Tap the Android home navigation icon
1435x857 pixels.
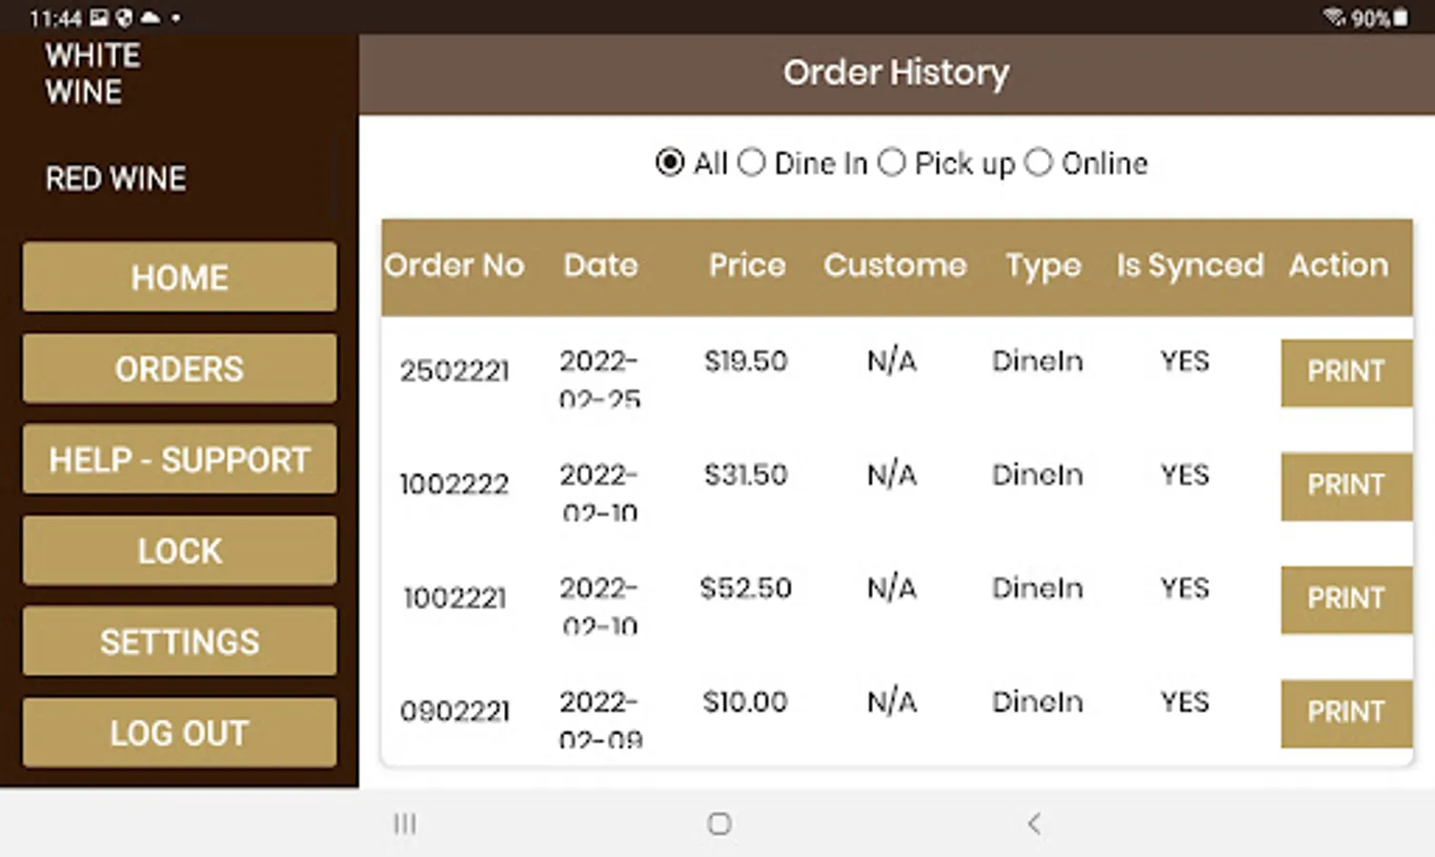click(x=719, y=824)
